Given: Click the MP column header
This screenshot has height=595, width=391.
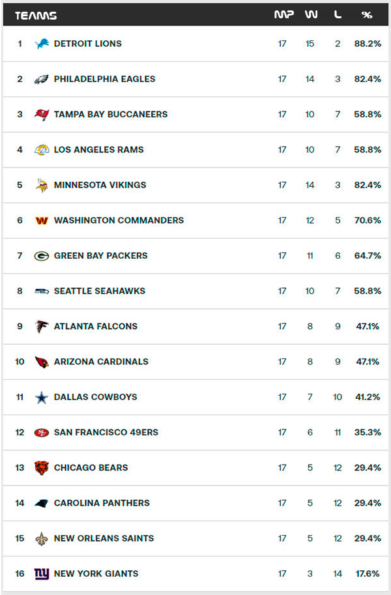Looking at the screenshot, I should coord(283,15).
